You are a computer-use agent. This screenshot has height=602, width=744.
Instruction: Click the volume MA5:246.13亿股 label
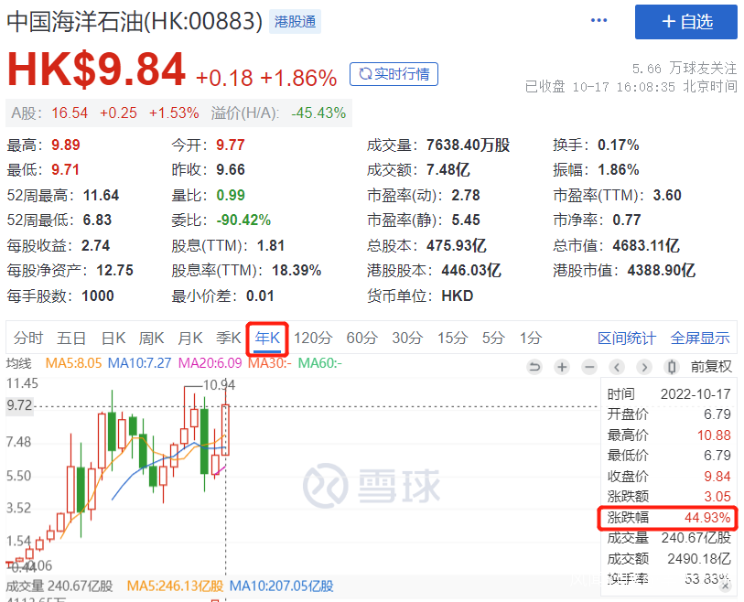click(175, 586)
